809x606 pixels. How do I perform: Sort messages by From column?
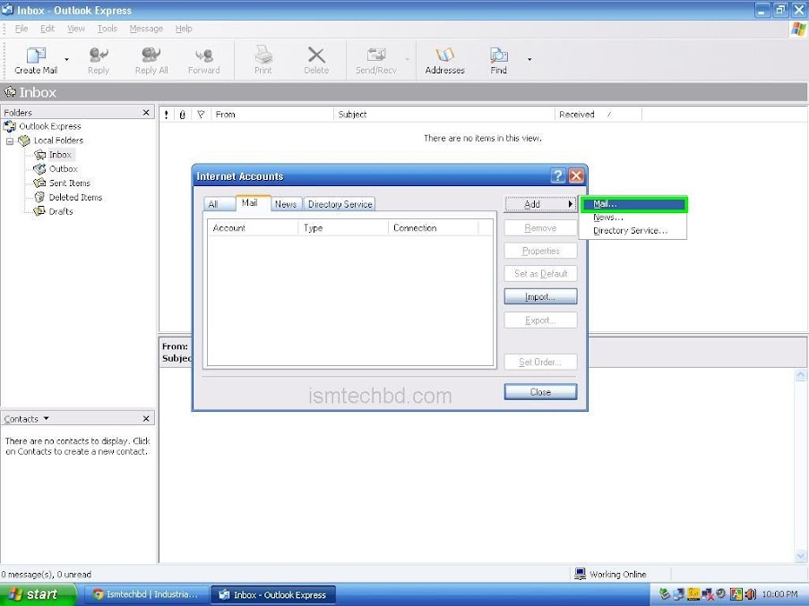coord(271,115)
